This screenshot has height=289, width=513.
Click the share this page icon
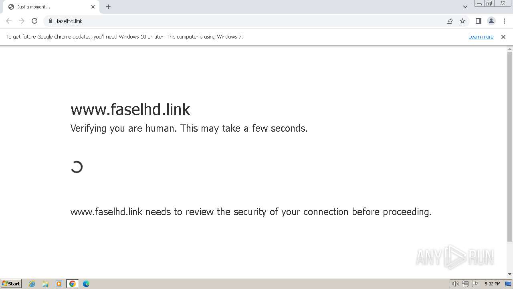click(x=450, y=21)
